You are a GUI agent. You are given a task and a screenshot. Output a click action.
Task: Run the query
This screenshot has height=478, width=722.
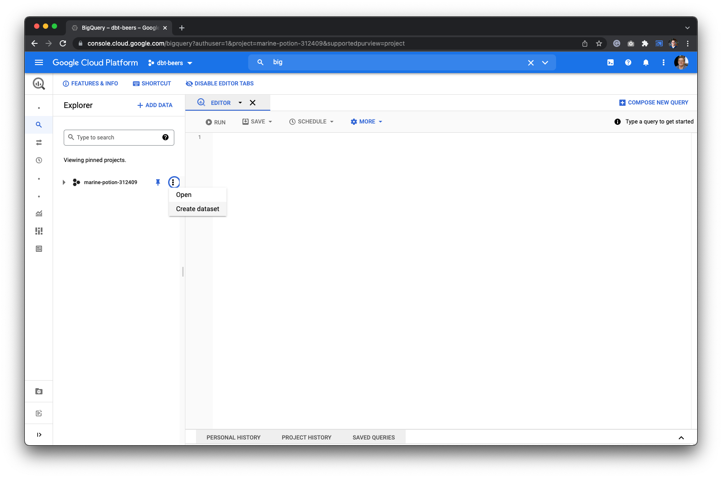(x=215, y=122)
